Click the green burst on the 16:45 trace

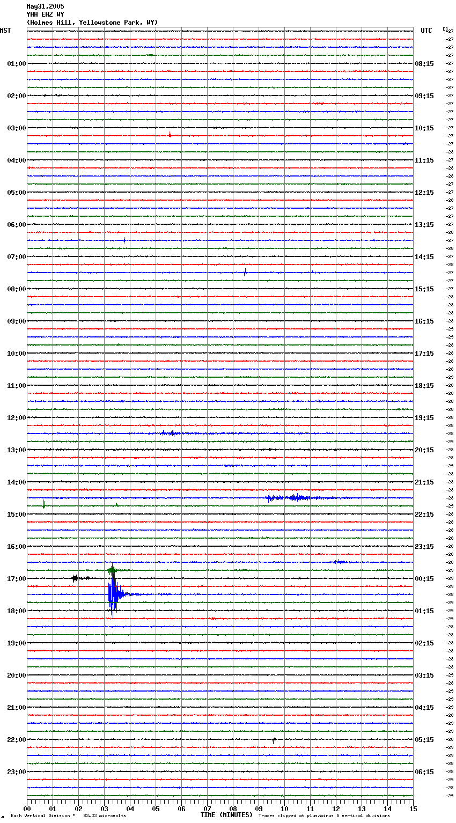point(112,570)
